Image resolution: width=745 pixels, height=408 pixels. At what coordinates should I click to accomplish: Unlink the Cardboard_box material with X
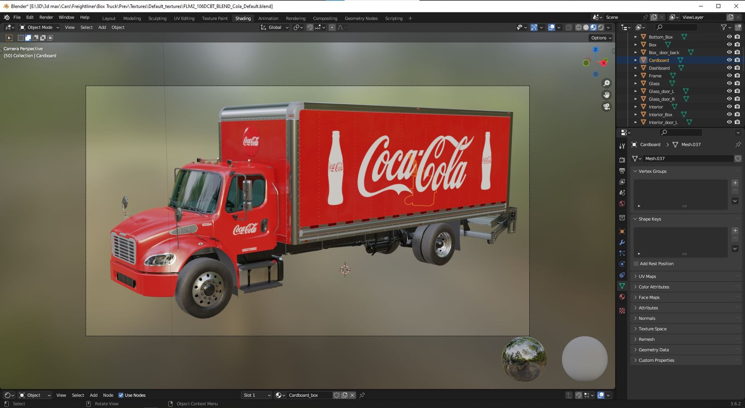(x=352, y=395)
